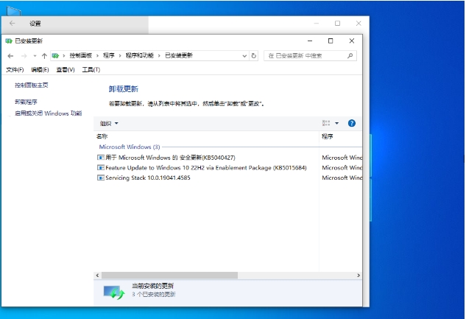Expand the address bar history dropdown

[245, 55]
